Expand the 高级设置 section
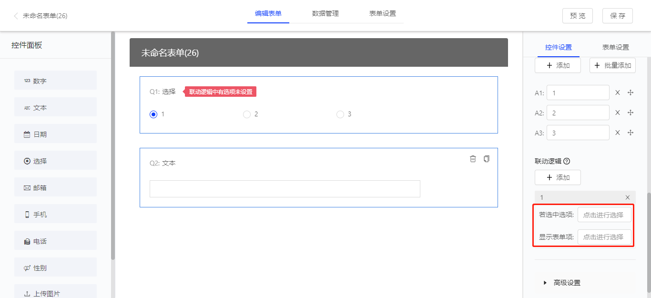The image size is (651, 298). point(567,283)
